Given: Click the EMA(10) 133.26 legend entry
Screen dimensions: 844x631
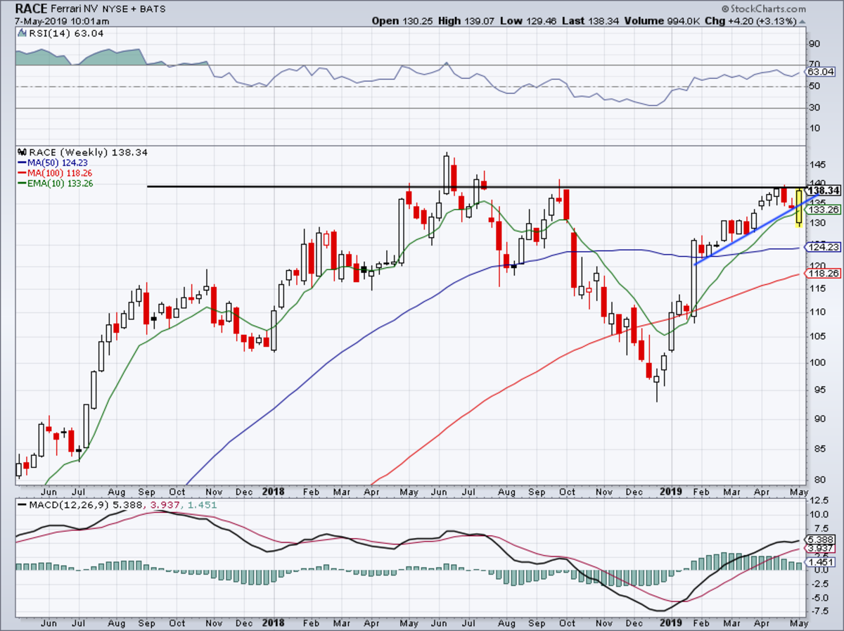Looking at the screenshot, I should 55,184.
